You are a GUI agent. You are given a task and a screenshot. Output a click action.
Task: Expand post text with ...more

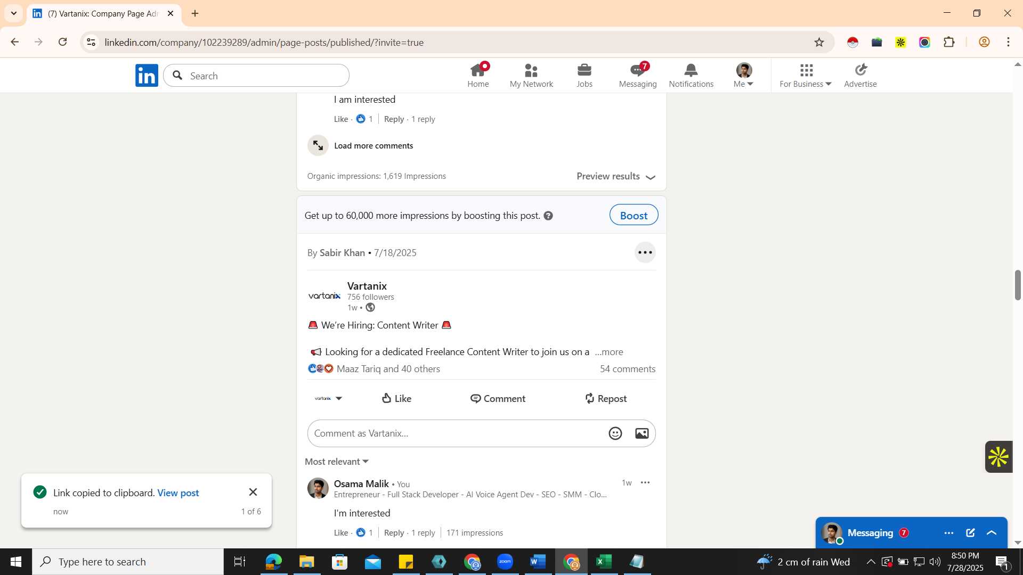[609, 352]
